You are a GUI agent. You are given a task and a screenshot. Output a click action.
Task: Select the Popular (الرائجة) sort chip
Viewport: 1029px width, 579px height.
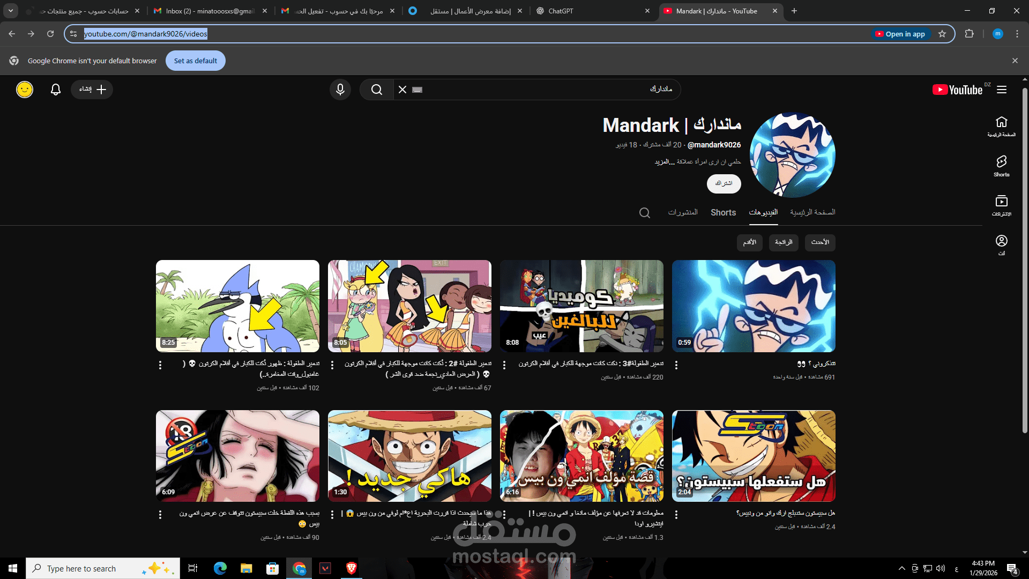pos(784,242)
